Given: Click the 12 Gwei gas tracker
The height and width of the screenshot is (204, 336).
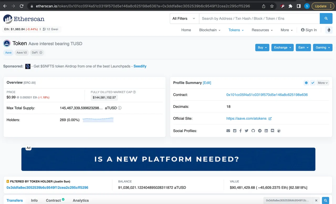Looking at the screenshot, I should (50, 29).
